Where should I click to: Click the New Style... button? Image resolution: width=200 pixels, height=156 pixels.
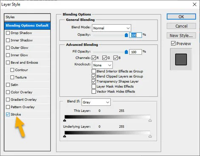point(181,35)
